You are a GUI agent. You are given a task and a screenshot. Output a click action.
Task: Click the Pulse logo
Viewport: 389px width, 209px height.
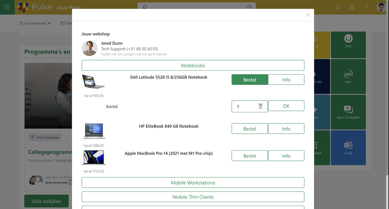[35, 7]
